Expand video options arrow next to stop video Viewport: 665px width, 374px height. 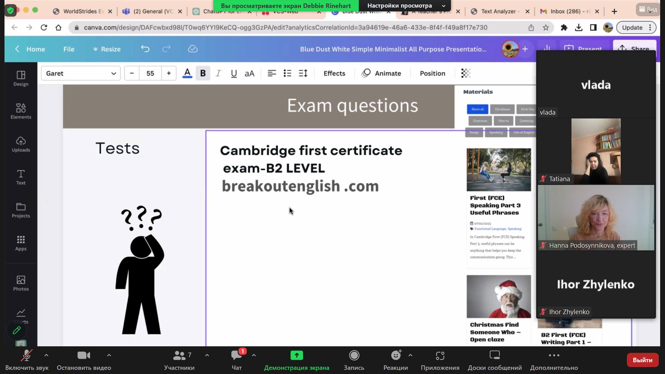[109, 355]
